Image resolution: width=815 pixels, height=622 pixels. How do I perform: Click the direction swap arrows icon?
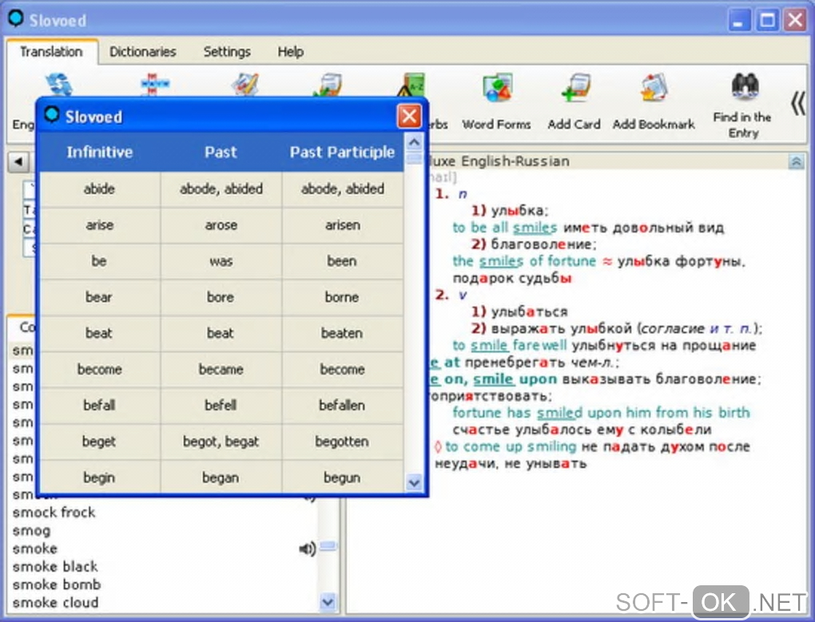point(59,85)
